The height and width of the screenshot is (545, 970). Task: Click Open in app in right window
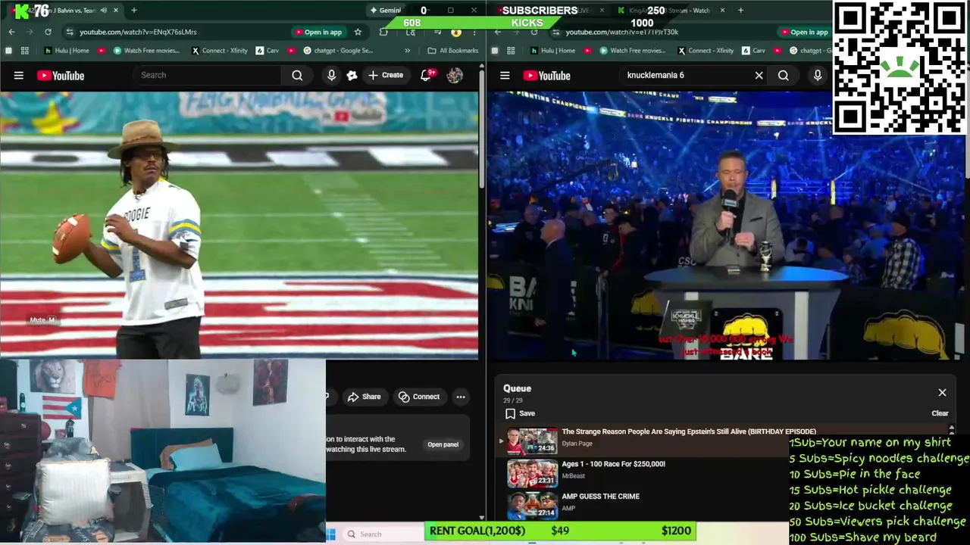(x=805, y=32)
